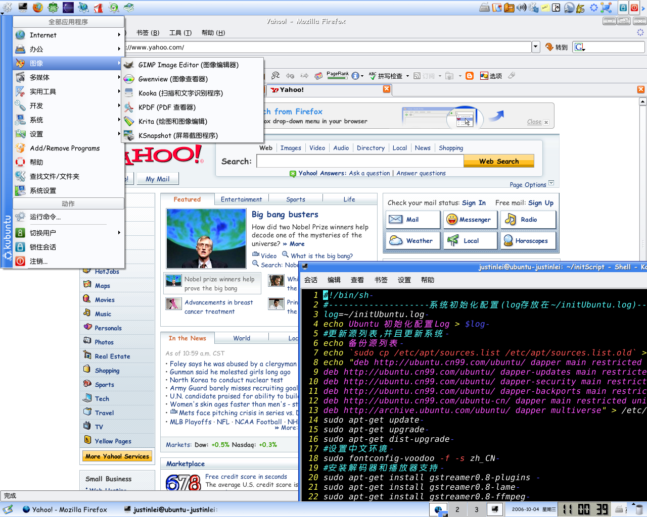Launch Firefox from the top panel
The image size is (647, 517).
38,7
